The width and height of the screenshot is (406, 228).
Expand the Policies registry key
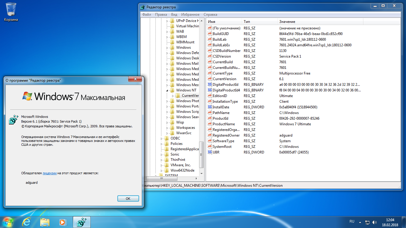point(162,144)
